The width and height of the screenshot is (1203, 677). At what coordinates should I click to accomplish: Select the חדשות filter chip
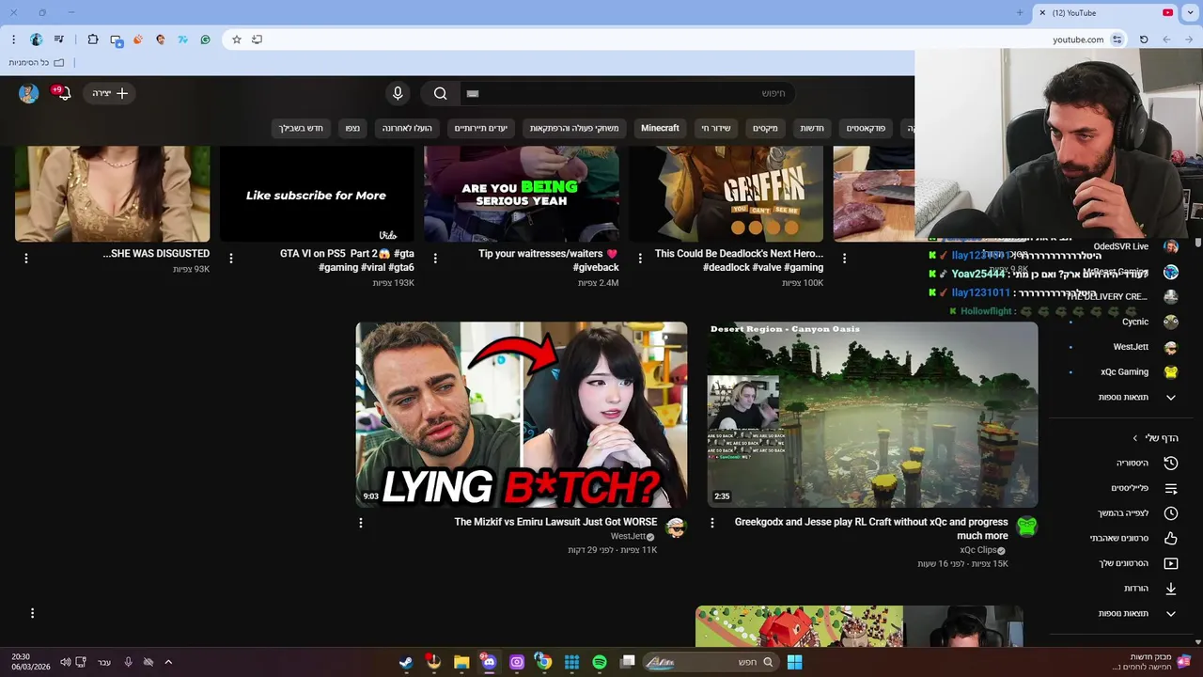click(x=812, y=128)
